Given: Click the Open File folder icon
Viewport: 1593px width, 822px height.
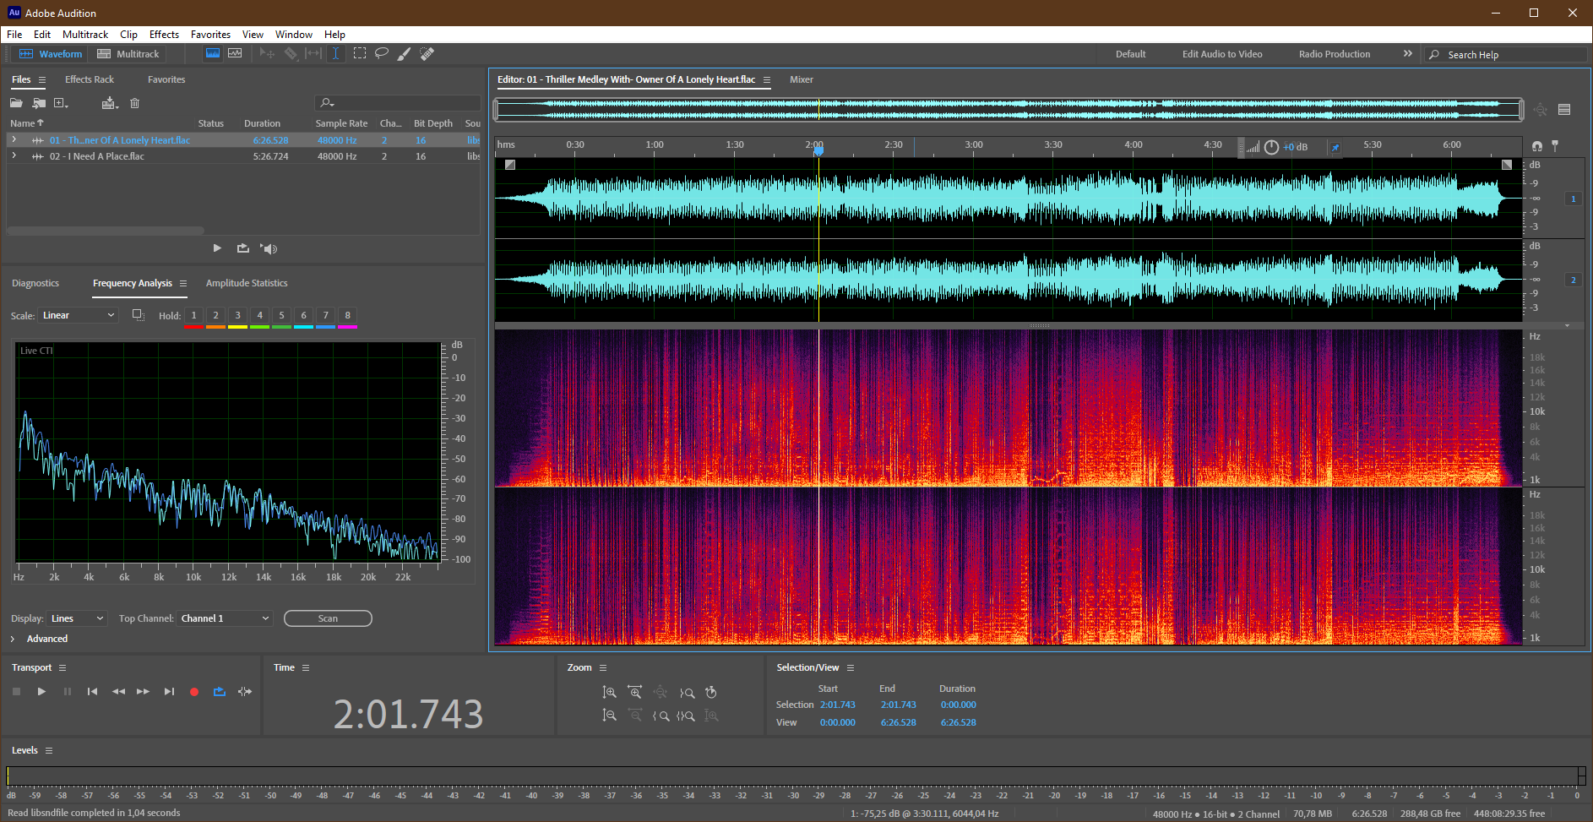Looking at the screenshot, I should [16, 103].
